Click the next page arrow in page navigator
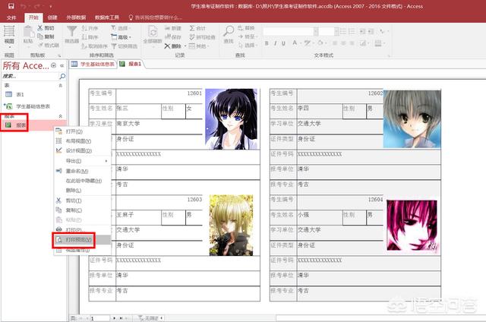Viewport: 486px width, 322px height. [x=114, y=318]
